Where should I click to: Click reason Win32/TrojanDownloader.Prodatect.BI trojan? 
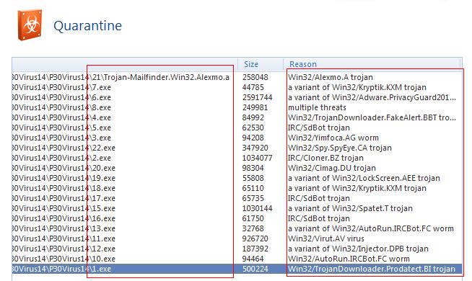point(372,269)
